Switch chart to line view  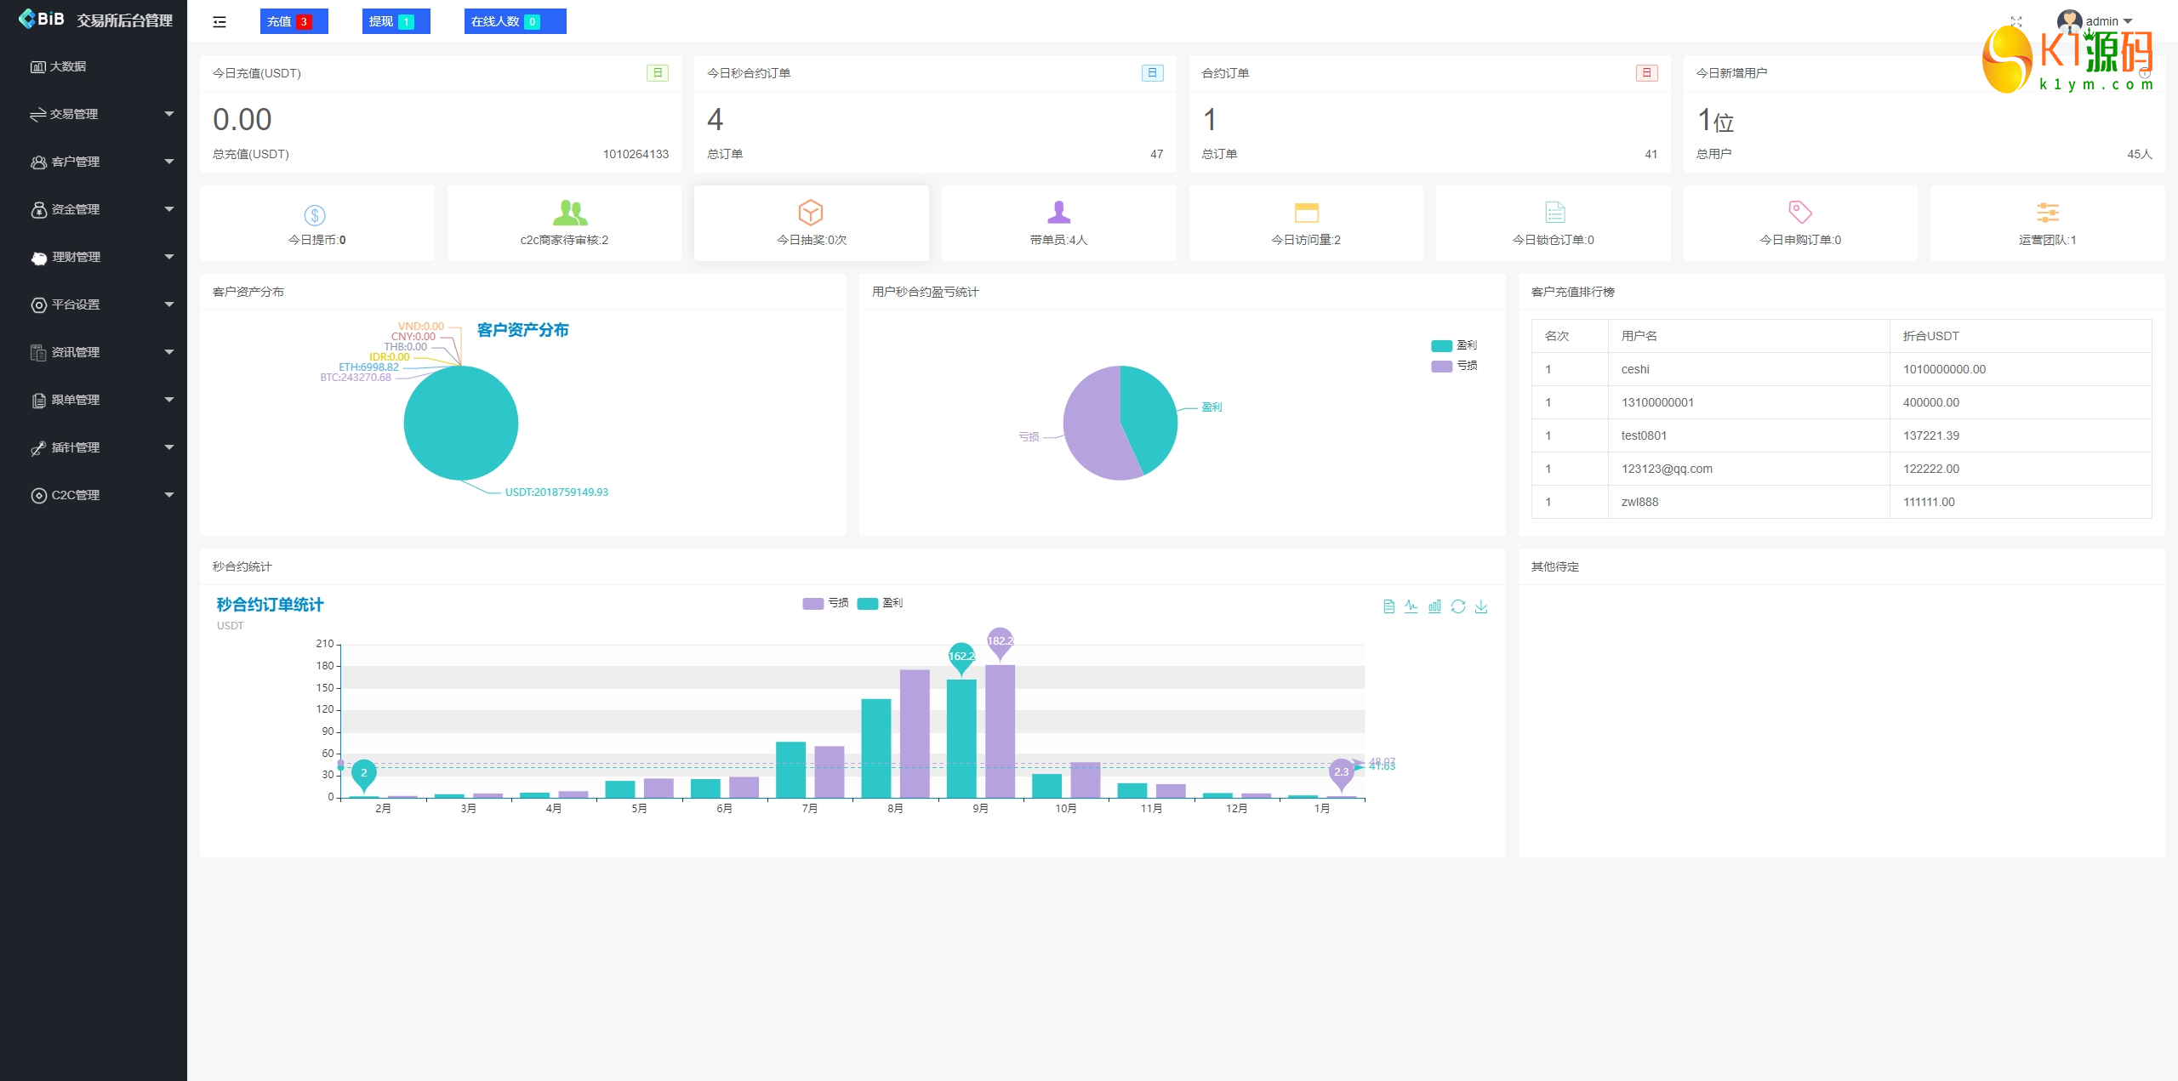click(x=1411, y=606)
